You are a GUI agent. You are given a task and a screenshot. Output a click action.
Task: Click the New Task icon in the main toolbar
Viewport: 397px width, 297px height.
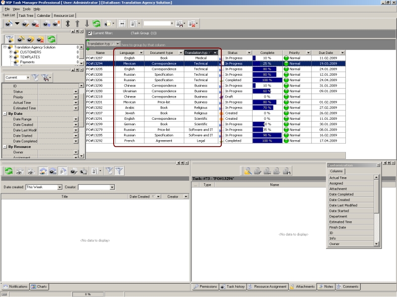point(8,24)
